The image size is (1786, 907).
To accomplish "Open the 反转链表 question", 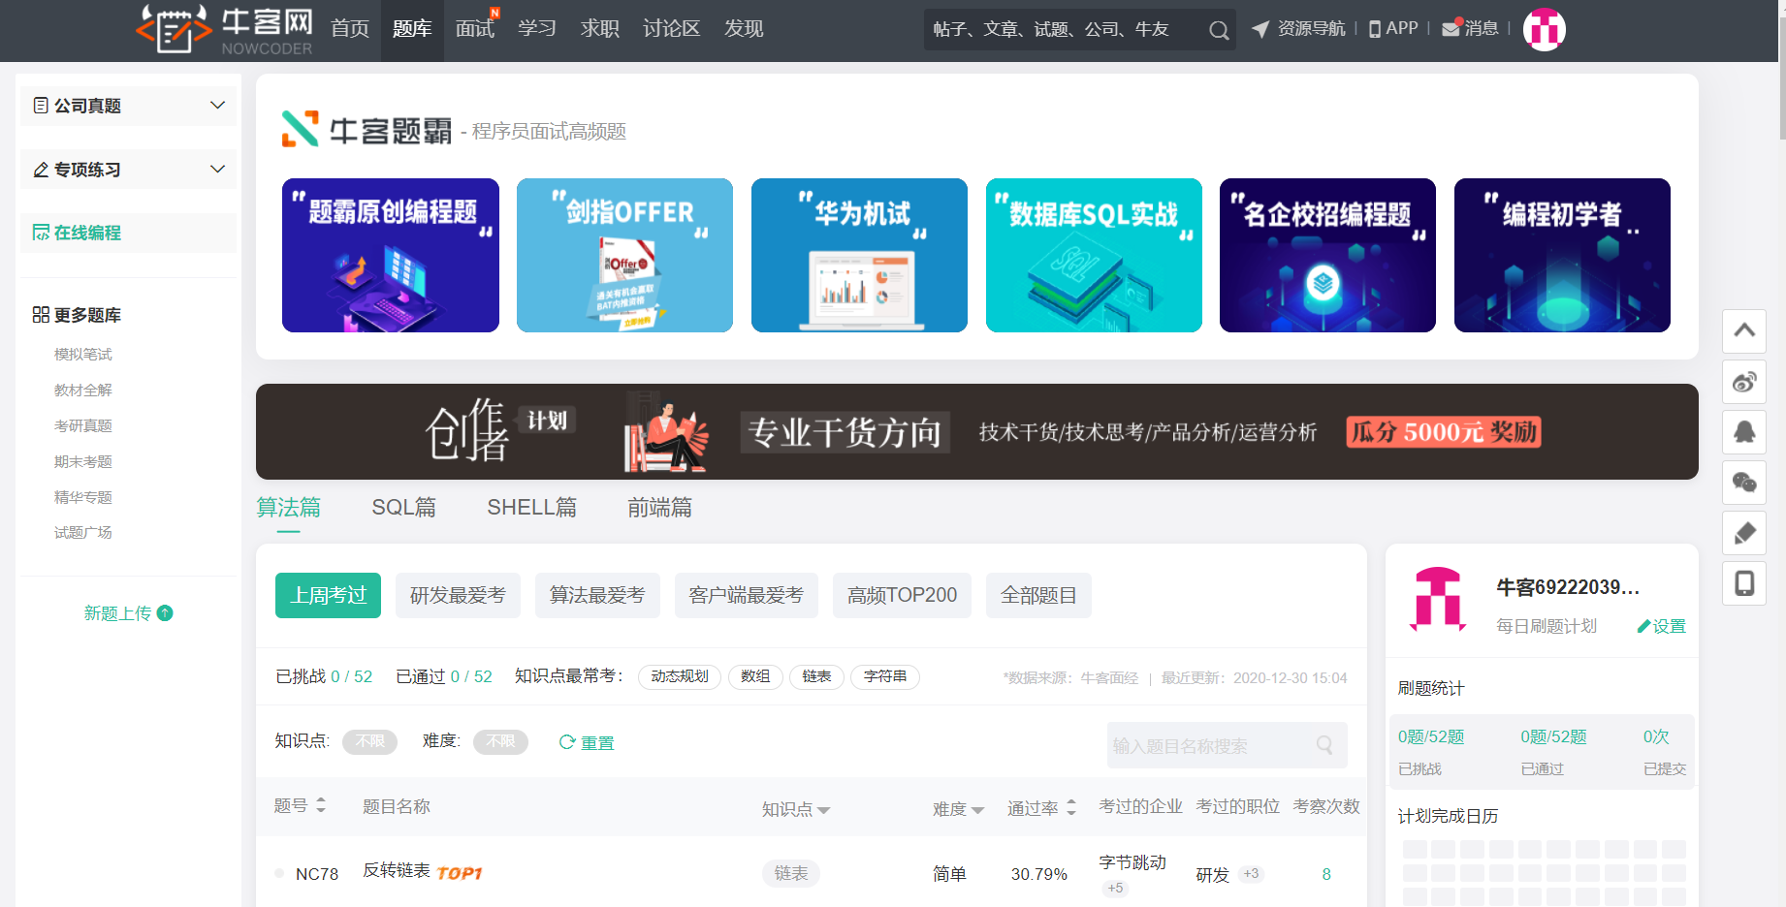I will pyautogui.click(x=397, y=870).
